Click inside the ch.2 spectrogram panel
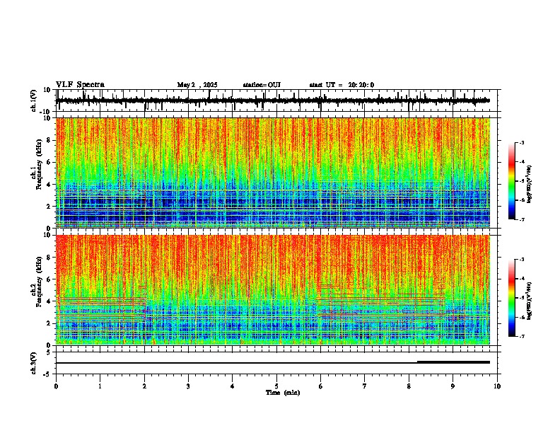 273,290
